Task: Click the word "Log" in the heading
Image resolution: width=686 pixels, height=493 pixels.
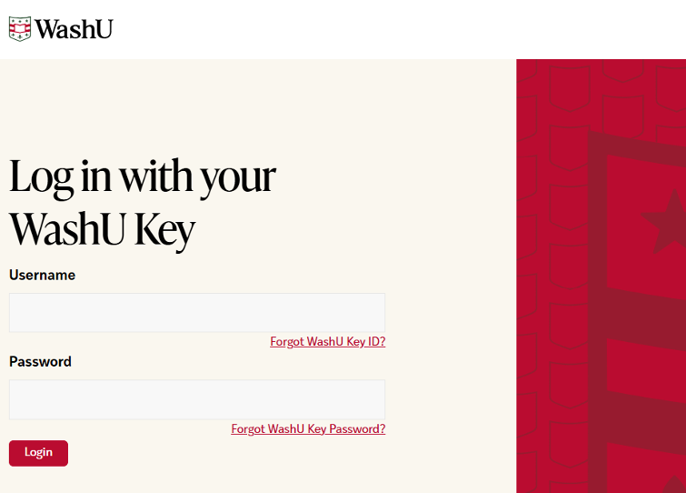Action: point(39,177)
